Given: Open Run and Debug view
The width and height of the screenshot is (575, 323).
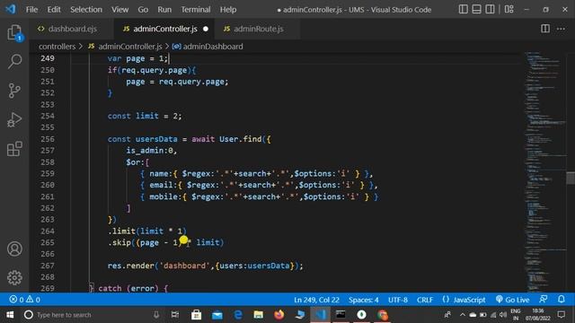Looking at the screenshot, I should [14, 119].
